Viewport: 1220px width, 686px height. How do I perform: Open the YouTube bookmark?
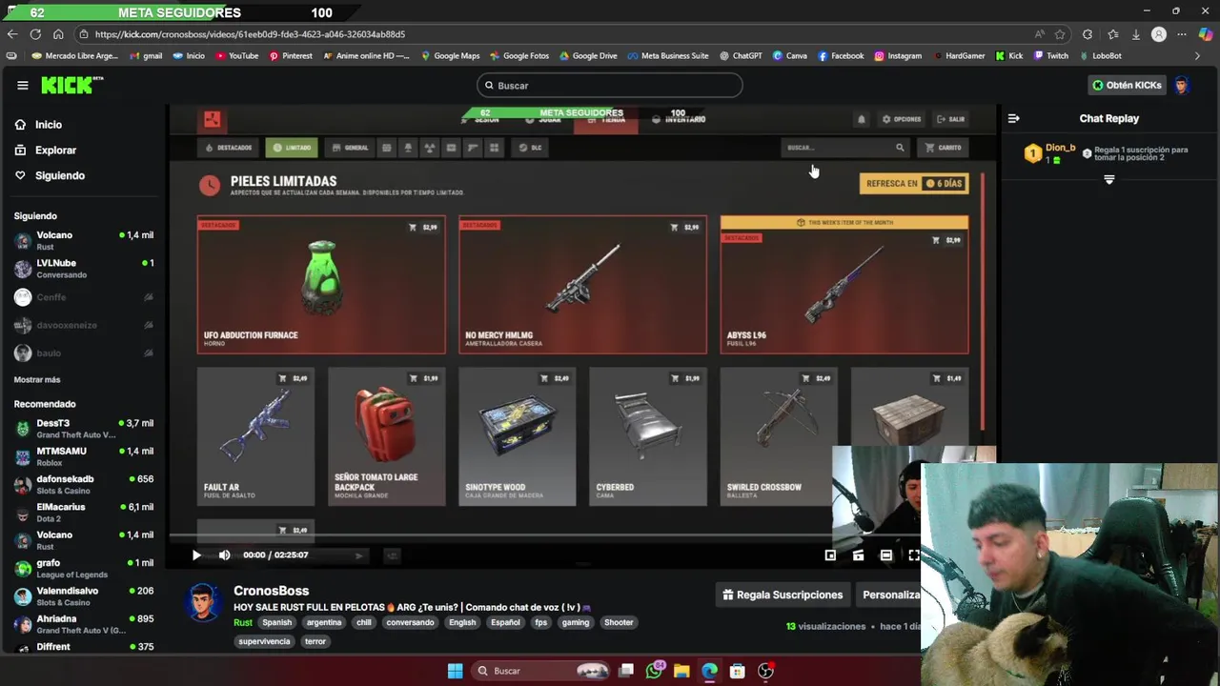coord(237,55)
